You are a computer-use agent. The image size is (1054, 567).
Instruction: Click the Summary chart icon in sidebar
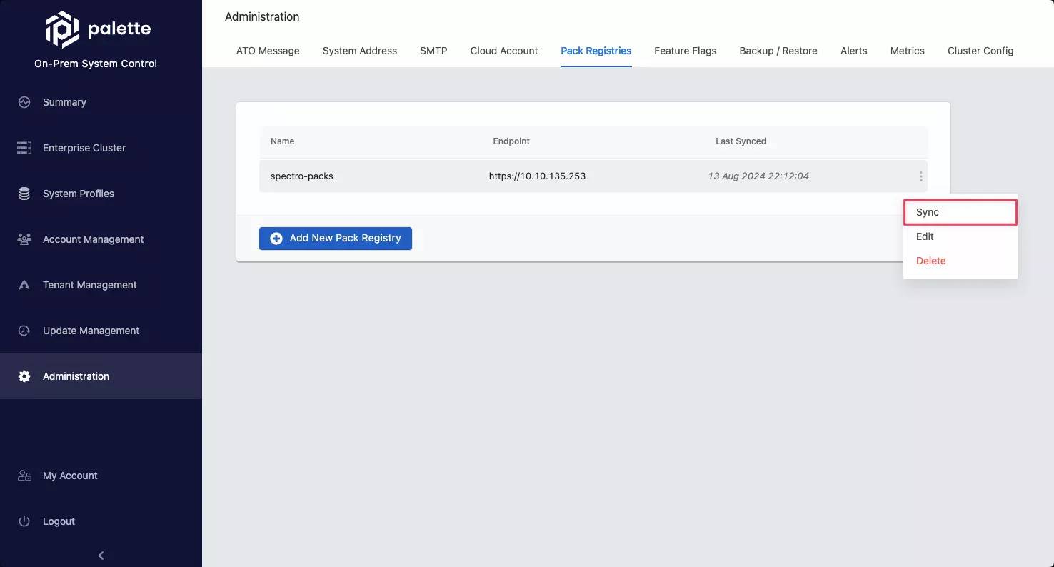point(24,102)
